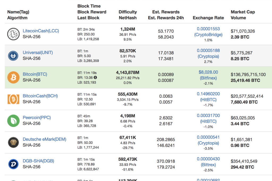The width and height of the screenshot is (272, 181).
Task: Click the Deutsche eMark eagle logo
Action: tap(13, 142)
